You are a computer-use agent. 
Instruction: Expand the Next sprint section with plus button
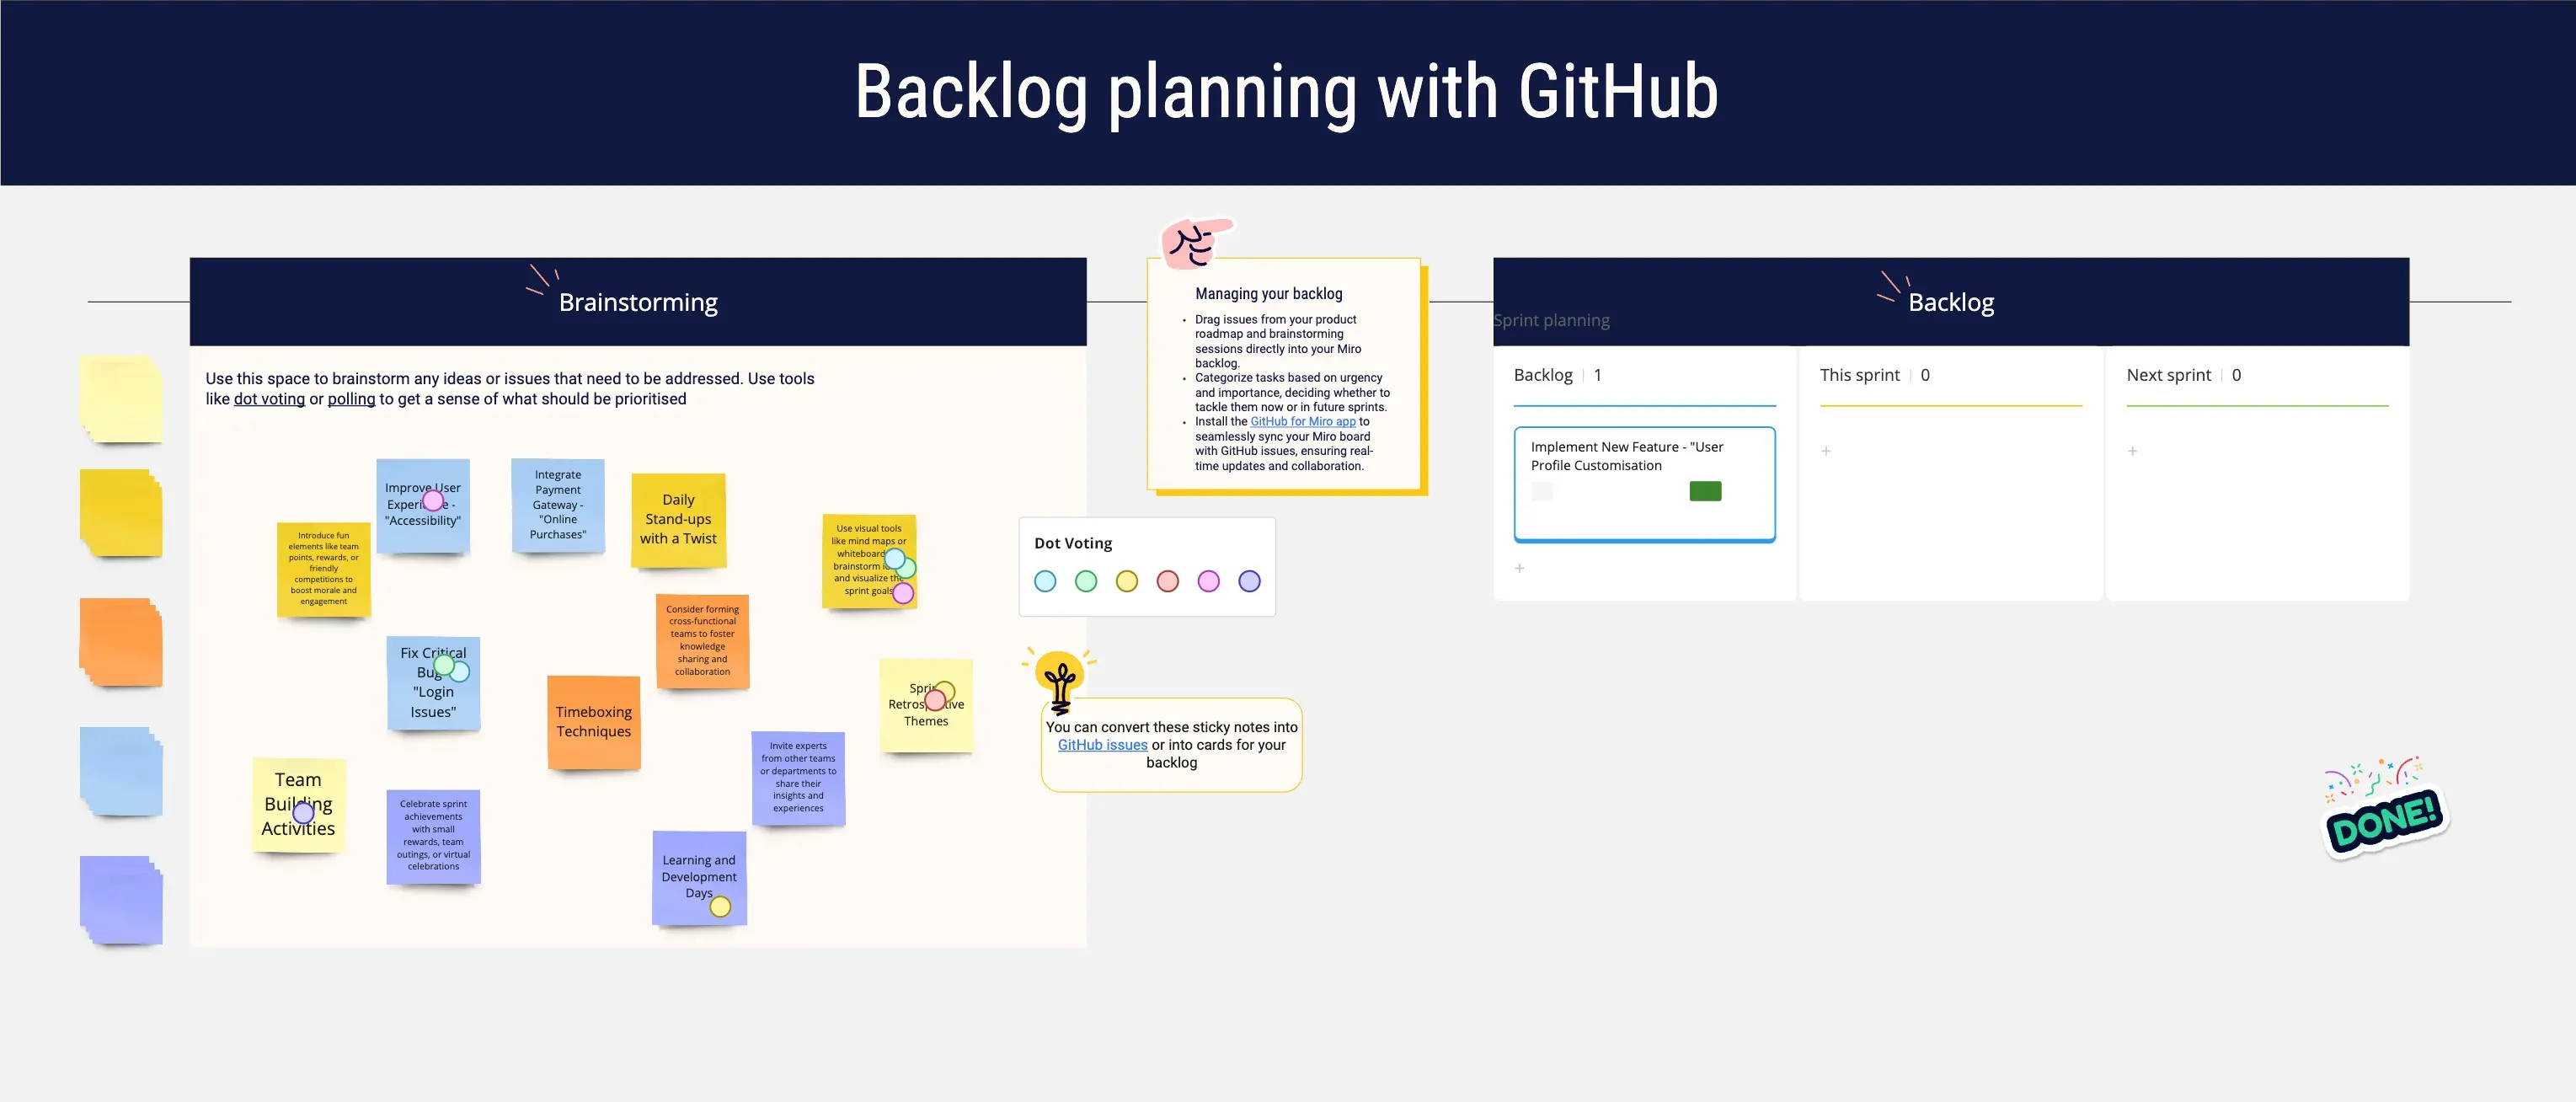(x=2132, y=452)
